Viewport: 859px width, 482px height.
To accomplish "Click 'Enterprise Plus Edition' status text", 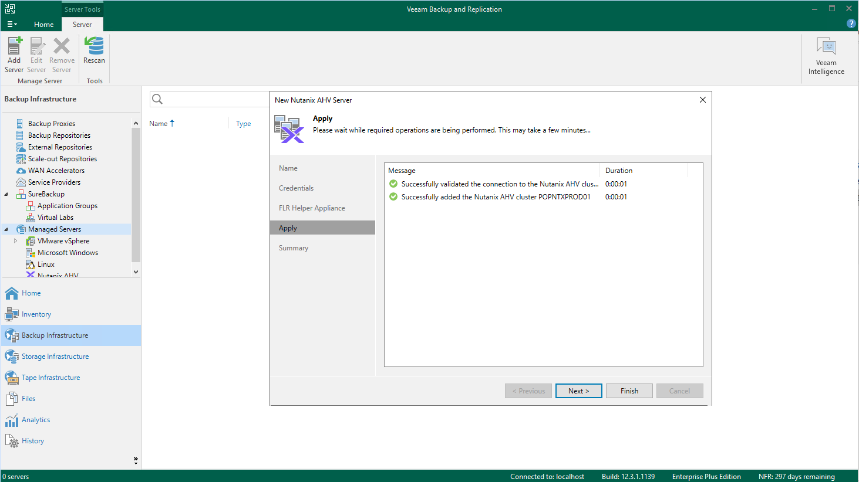I will point(706,477).
